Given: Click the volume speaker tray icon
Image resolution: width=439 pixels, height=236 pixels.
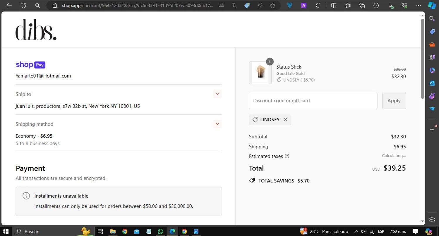Looking at the screenshot, I should 363,231.
